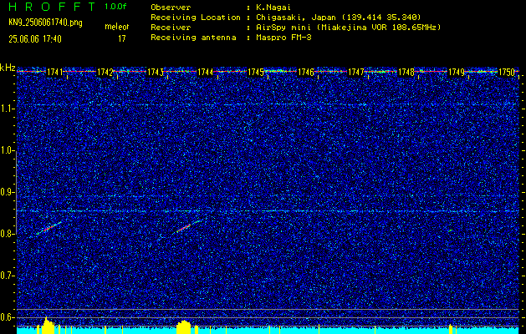This screenshot has width=526, height=334.
Task: Click the 1741 time marker
Action: point(54,72)
